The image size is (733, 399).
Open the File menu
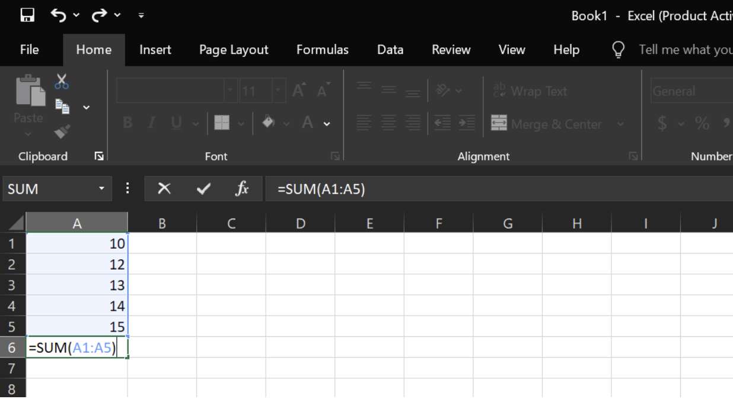click(30, 50)
